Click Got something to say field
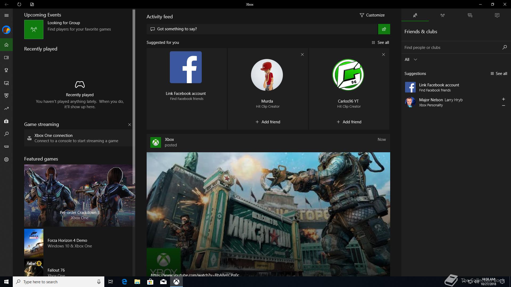 262,29
